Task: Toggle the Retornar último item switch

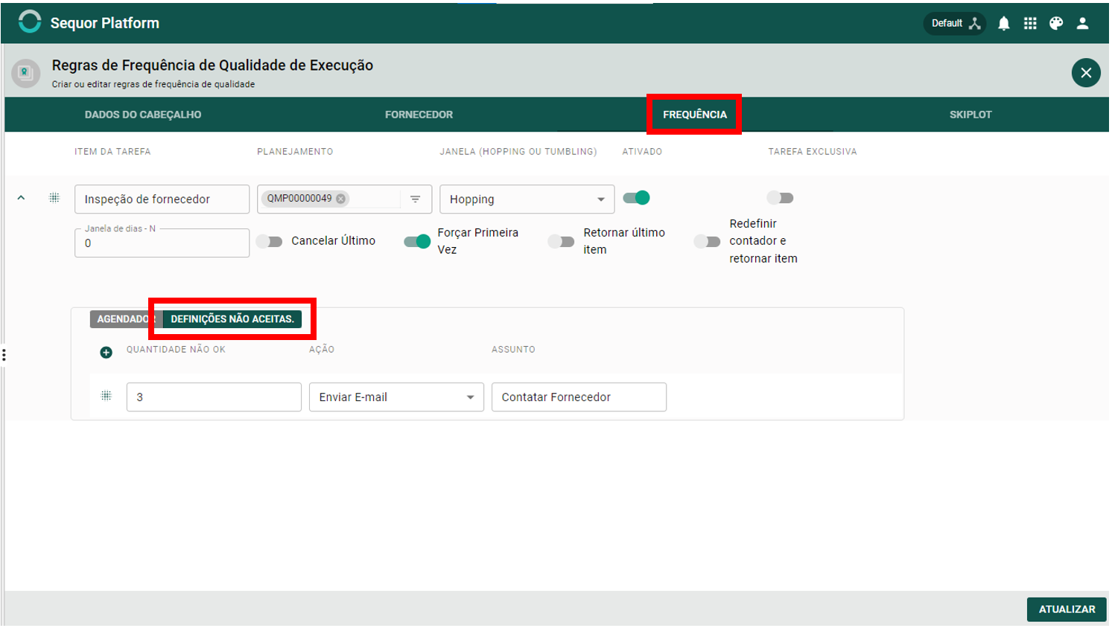Action: pyautogui.click(x=561, y=241)
